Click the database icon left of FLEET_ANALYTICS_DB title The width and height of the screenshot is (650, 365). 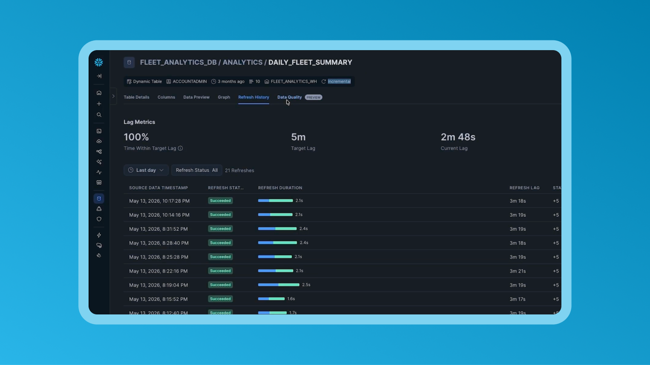click(x=129, y=62)
